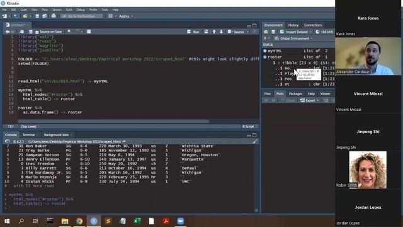Click the Source button

[236, 32]
